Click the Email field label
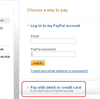Viewport: 100px width, 99px height. pyautogui.click(x=35, y=36)
